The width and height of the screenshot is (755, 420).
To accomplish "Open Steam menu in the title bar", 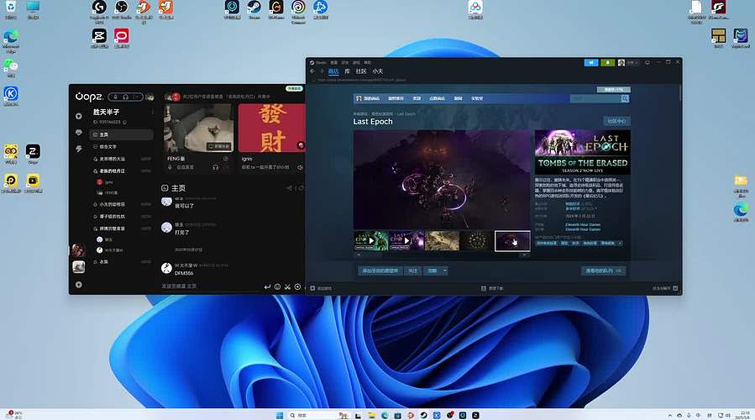I will click(317, 63).
